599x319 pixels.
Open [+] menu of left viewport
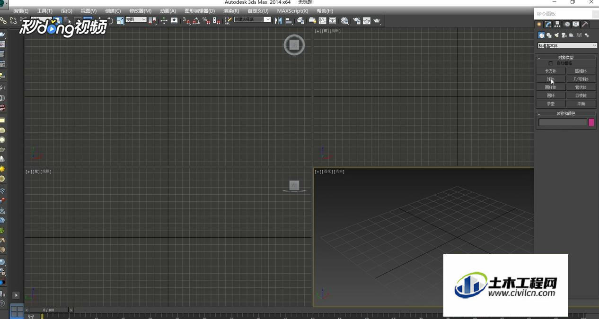28,172
